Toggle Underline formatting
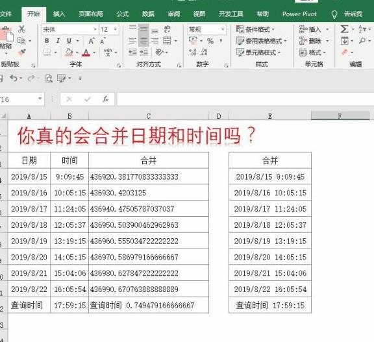This screenshot has height=342, width=374. tap(69, 41)
